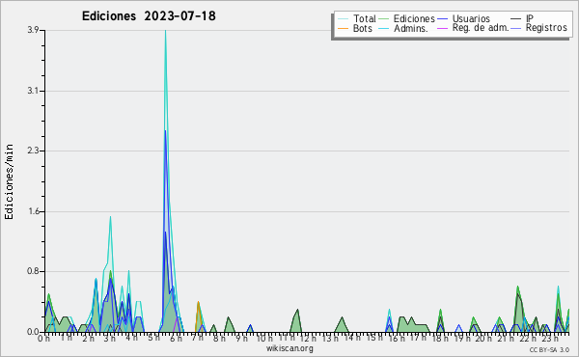This screenshot has width=579, height=357.
Task: Click the 'Ediciones' legend label
Action: tap(414, 18)
